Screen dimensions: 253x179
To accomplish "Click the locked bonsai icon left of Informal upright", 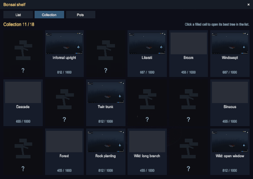I will (23, 50).
